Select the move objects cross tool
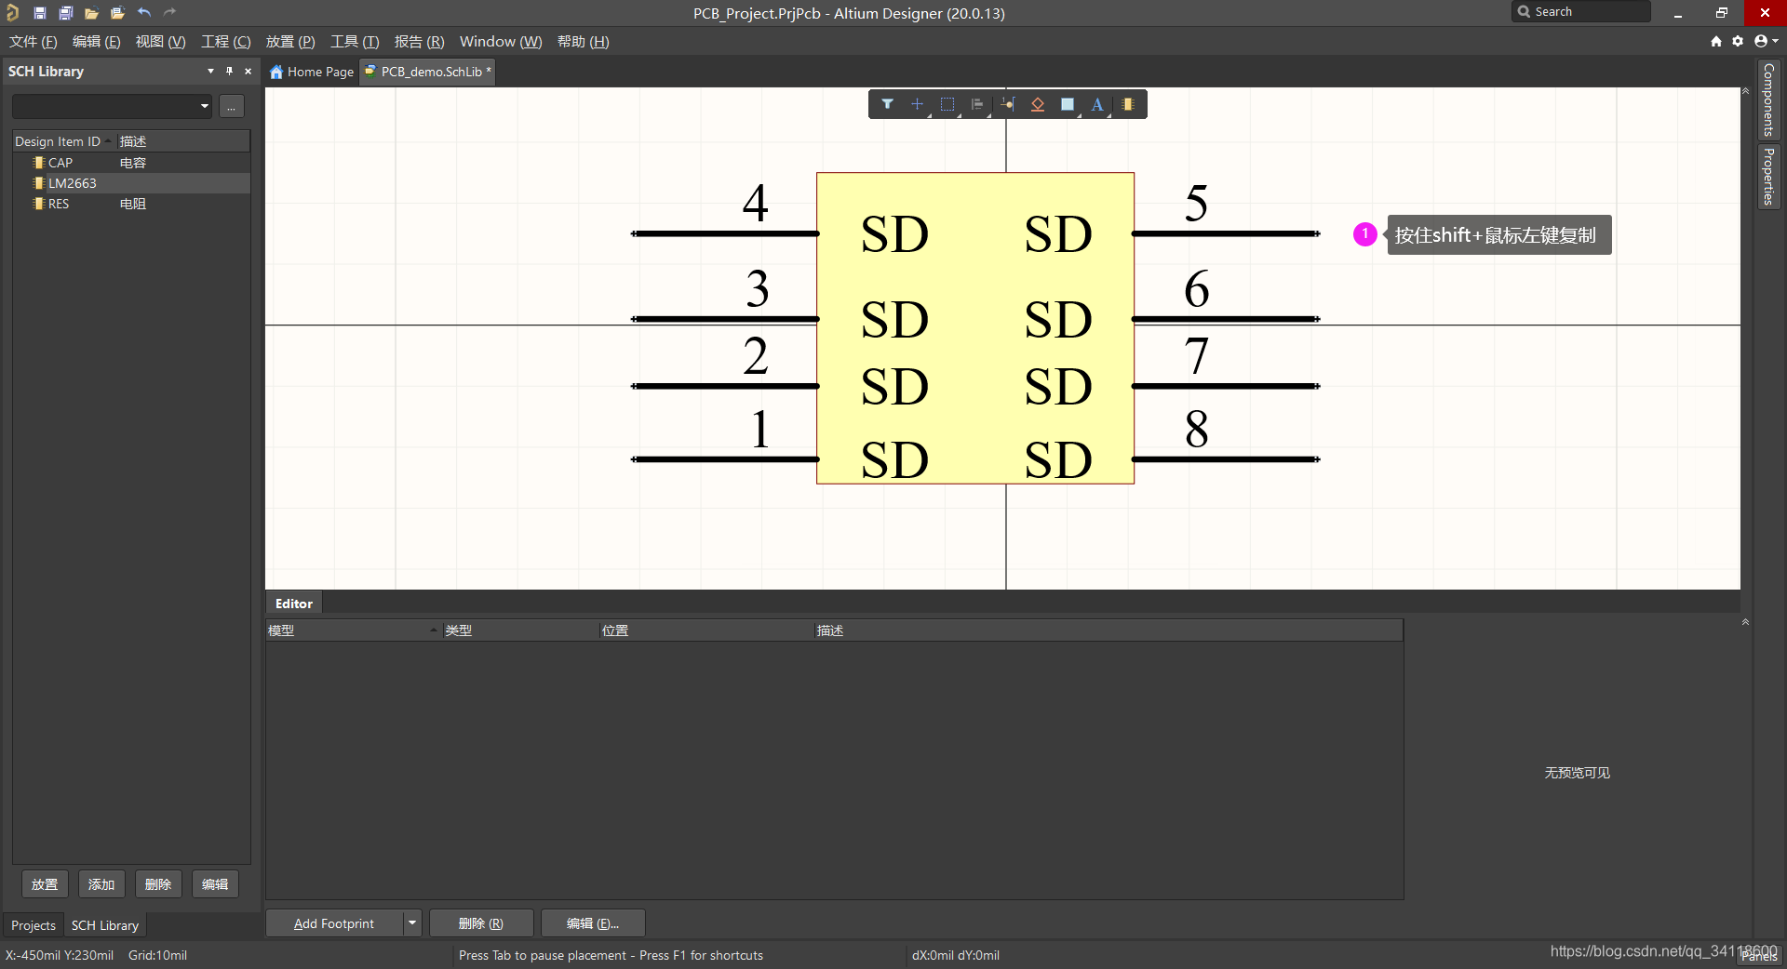This screenshot has width=1787, height=969. point(917,104)
